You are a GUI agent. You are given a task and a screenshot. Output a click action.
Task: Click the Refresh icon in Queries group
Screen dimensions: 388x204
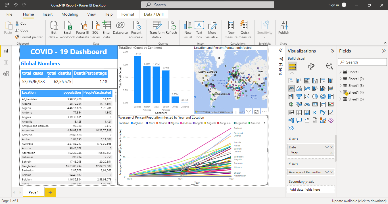172,28
